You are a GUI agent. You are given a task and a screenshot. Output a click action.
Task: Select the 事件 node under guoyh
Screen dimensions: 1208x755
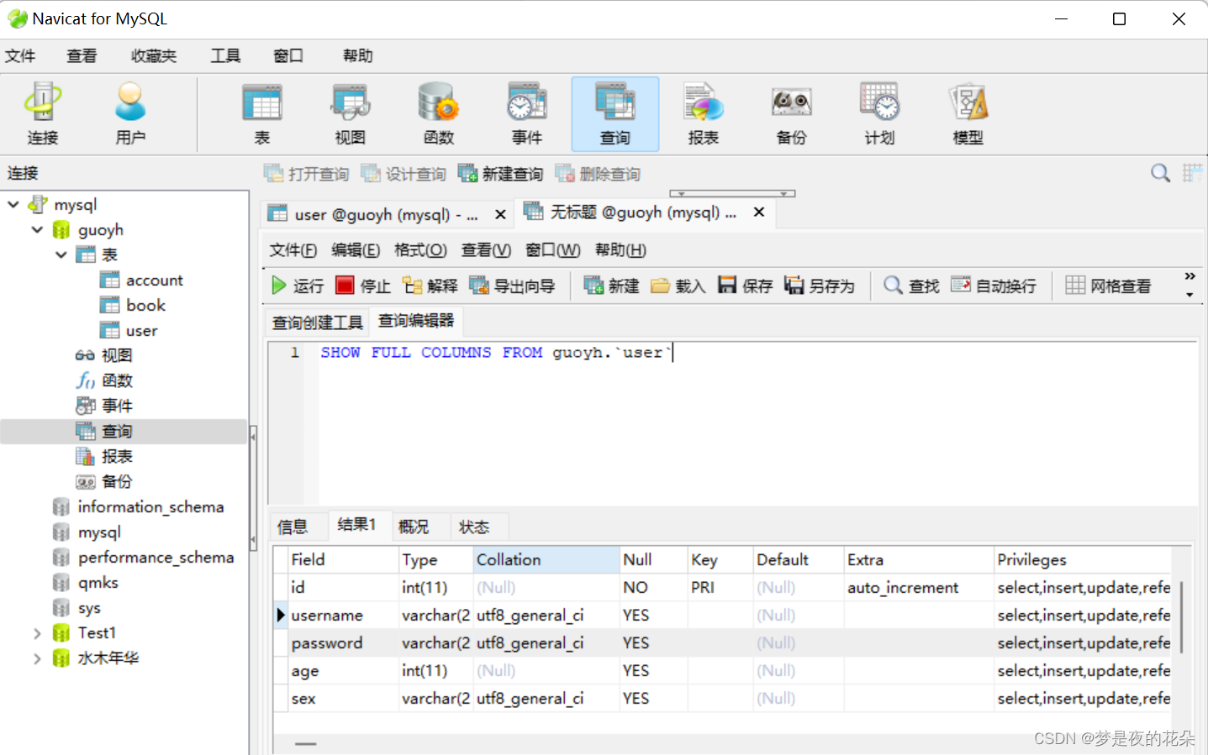coord(104,406)
